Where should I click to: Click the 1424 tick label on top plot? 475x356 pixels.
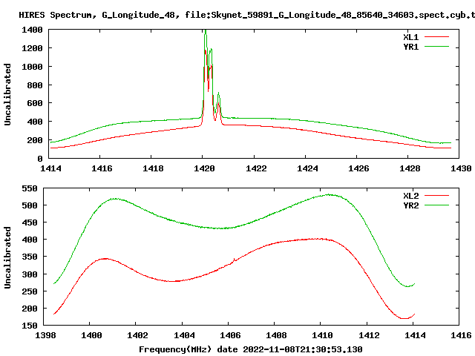307,168
